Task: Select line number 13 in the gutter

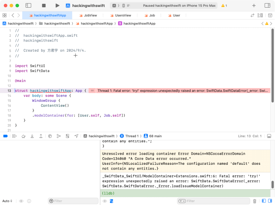Action: coord(9,91)
